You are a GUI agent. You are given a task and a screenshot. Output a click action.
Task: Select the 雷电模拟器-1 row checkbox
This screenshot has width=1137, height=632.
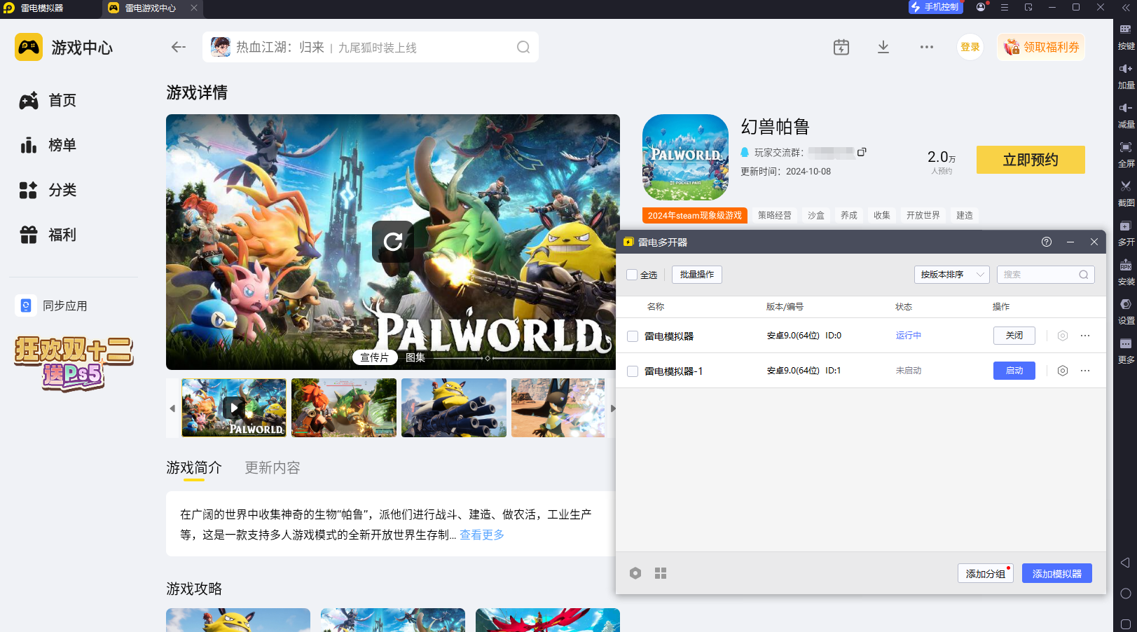pyautogui.click(x=633, y=371)
